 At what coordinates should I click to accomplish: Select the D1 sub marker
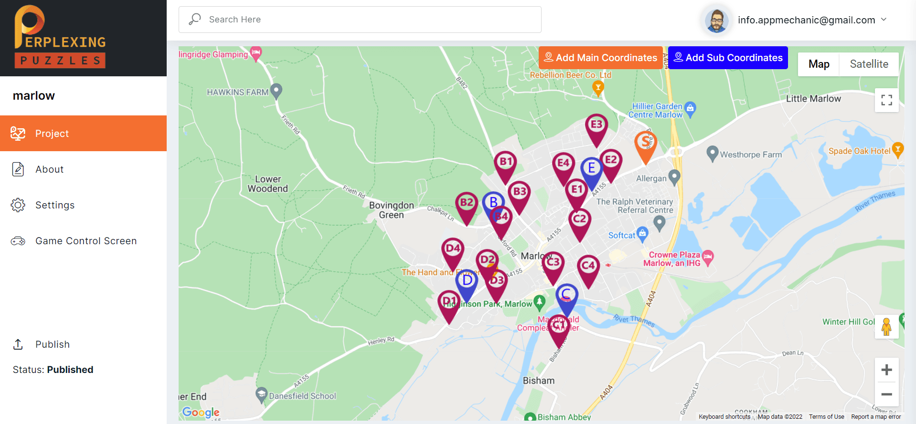pyautogui.click(x=449, y=307)
